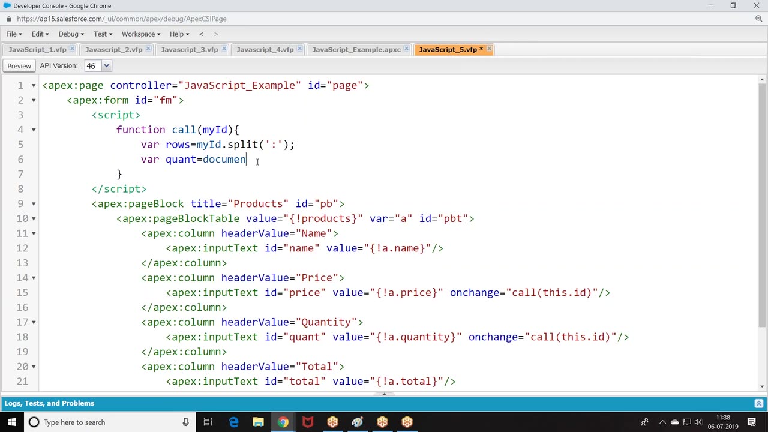This screenshot has height=432, width=768.
Task: Open the Edit menu
Action: click(x=40, y=34)
